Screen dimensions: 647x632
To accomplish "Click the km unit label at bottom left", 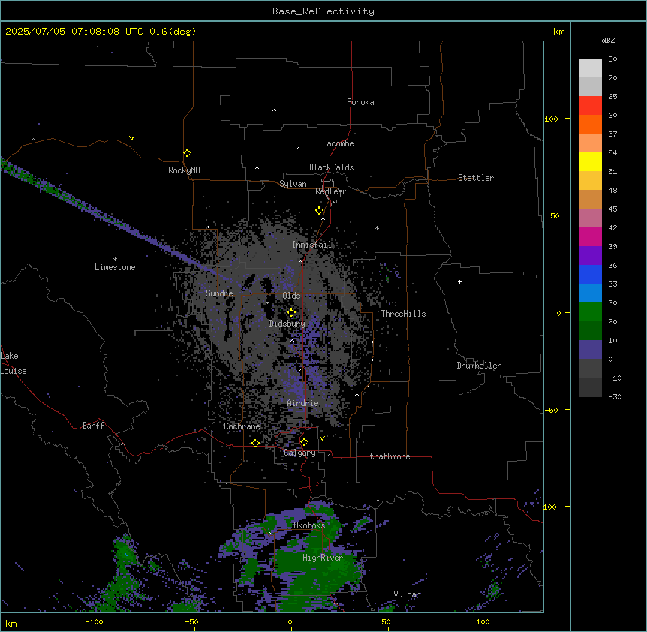I will [x=11, y=623].
